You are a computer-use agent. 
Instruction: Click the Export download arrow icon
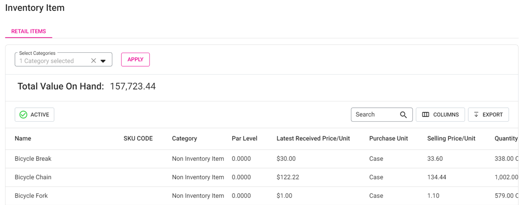[476, 115]
